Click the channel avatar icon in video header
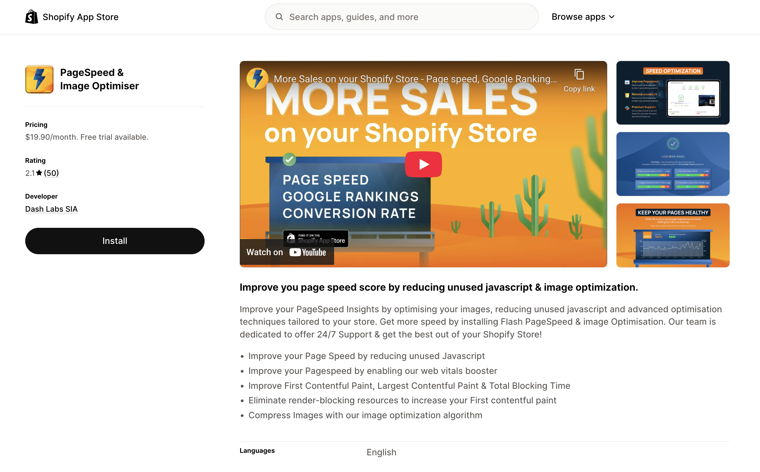The image size is (760, 472). tap(257, 79)
